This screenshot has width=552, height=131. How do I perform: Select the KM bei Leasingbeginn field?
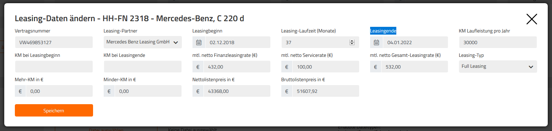tap(54, 67)
